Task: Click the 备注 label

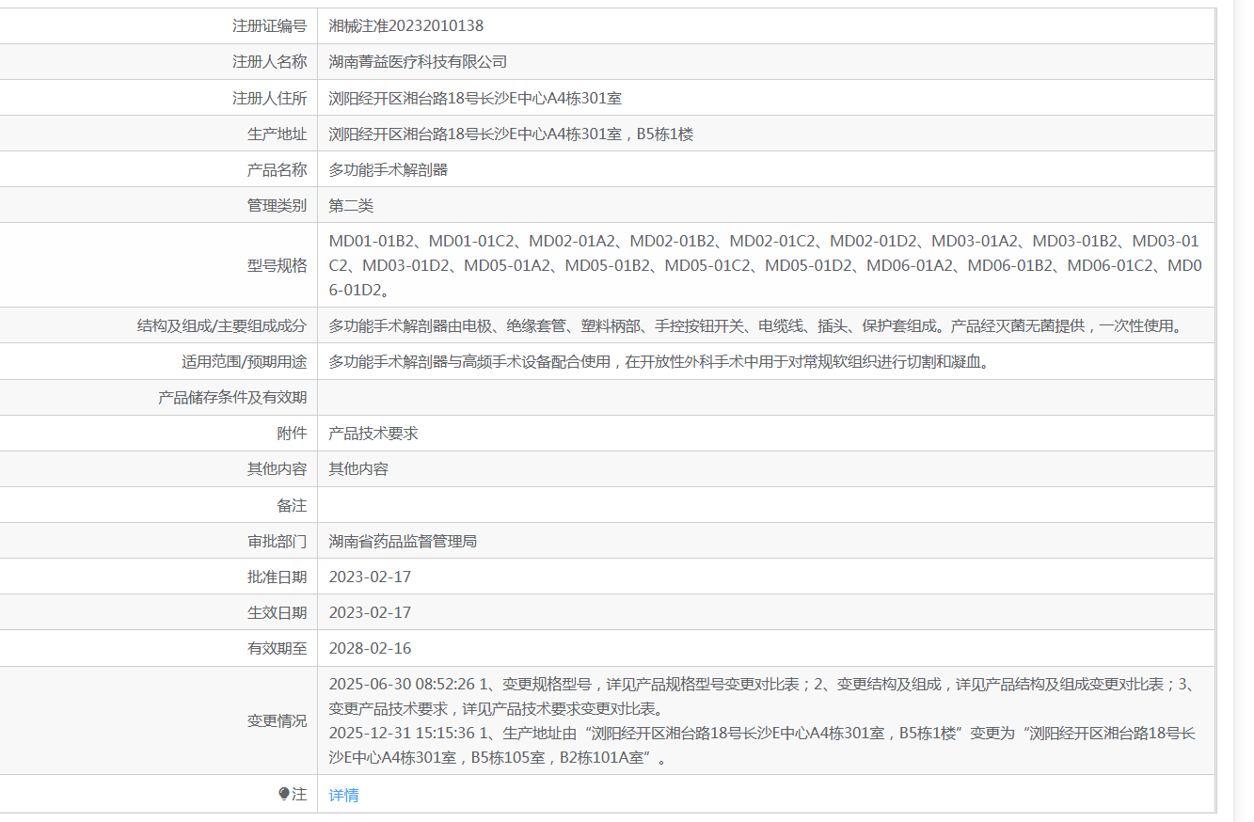Action: click(x=293, y=505)
